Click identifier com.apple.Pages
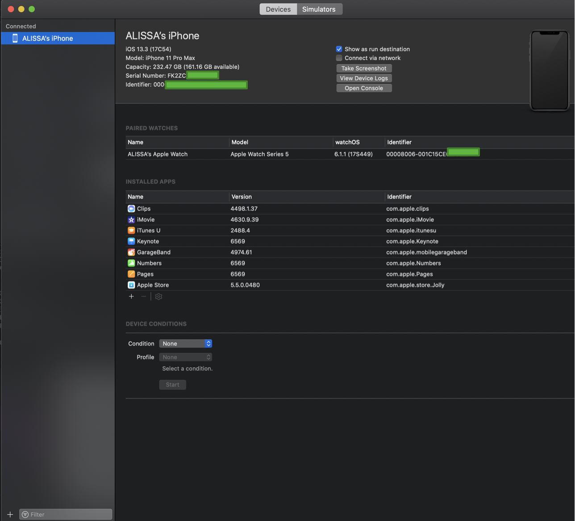Screen dimensions: 575x521 click(409, 274)
